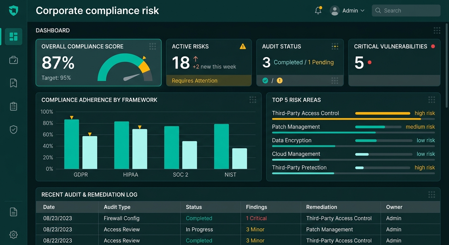Open the bookmarked document sidebar icon
Image resolution: width=449 pixels, height=245 pixels.
tap(13, 83)
